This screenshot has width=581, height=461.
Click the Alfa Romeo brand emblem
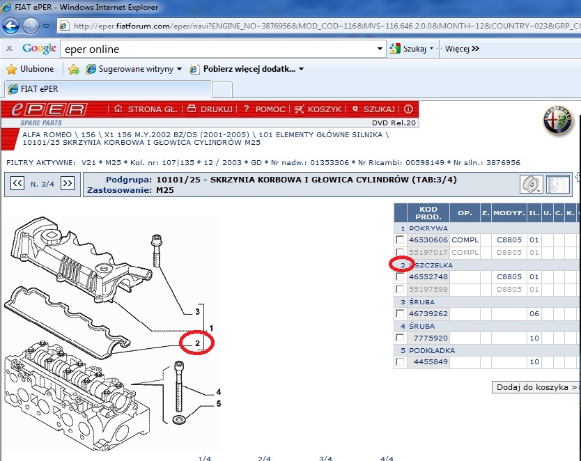coord(558,120)
